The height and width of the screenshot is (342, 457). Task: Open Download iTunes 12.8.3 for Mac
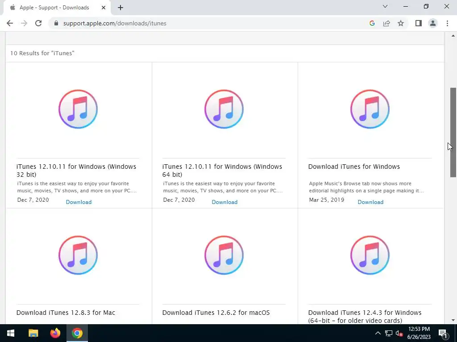coord(66,313)
